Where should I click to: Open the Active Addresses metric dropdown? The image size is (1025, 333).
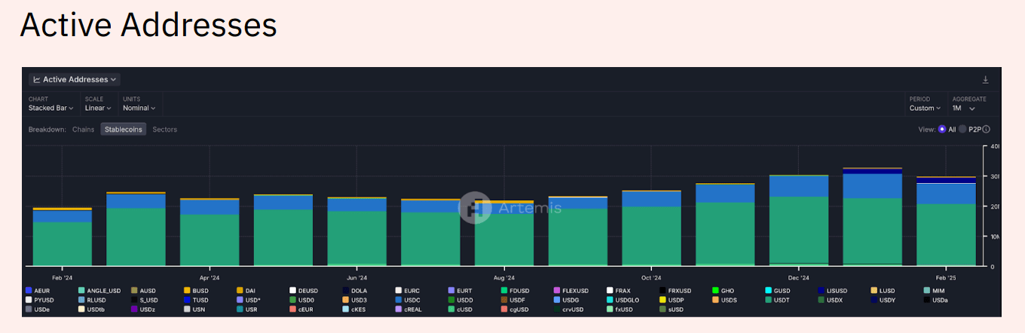click(x=75, y=79)
